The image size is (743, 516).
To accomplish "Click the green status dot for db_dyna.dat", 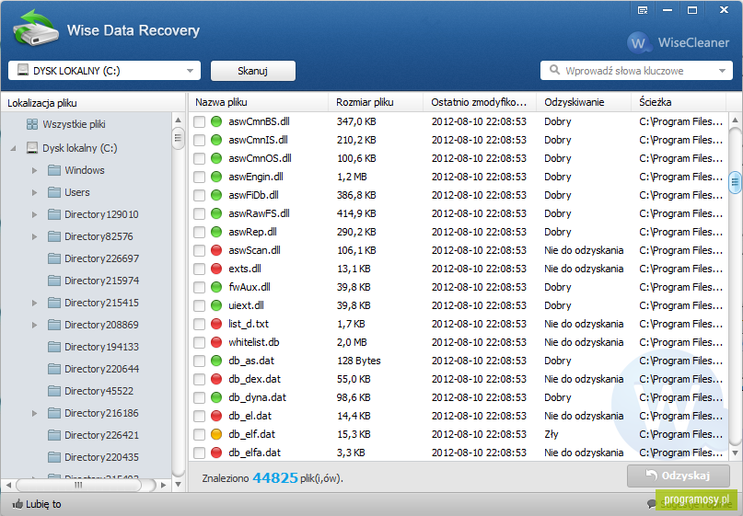I will (216, 397).
